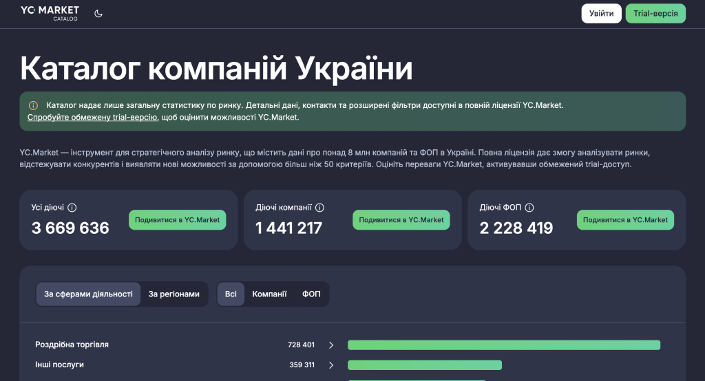
Task: Click the 1 441 217 companies number
Action: pos(288,228)
